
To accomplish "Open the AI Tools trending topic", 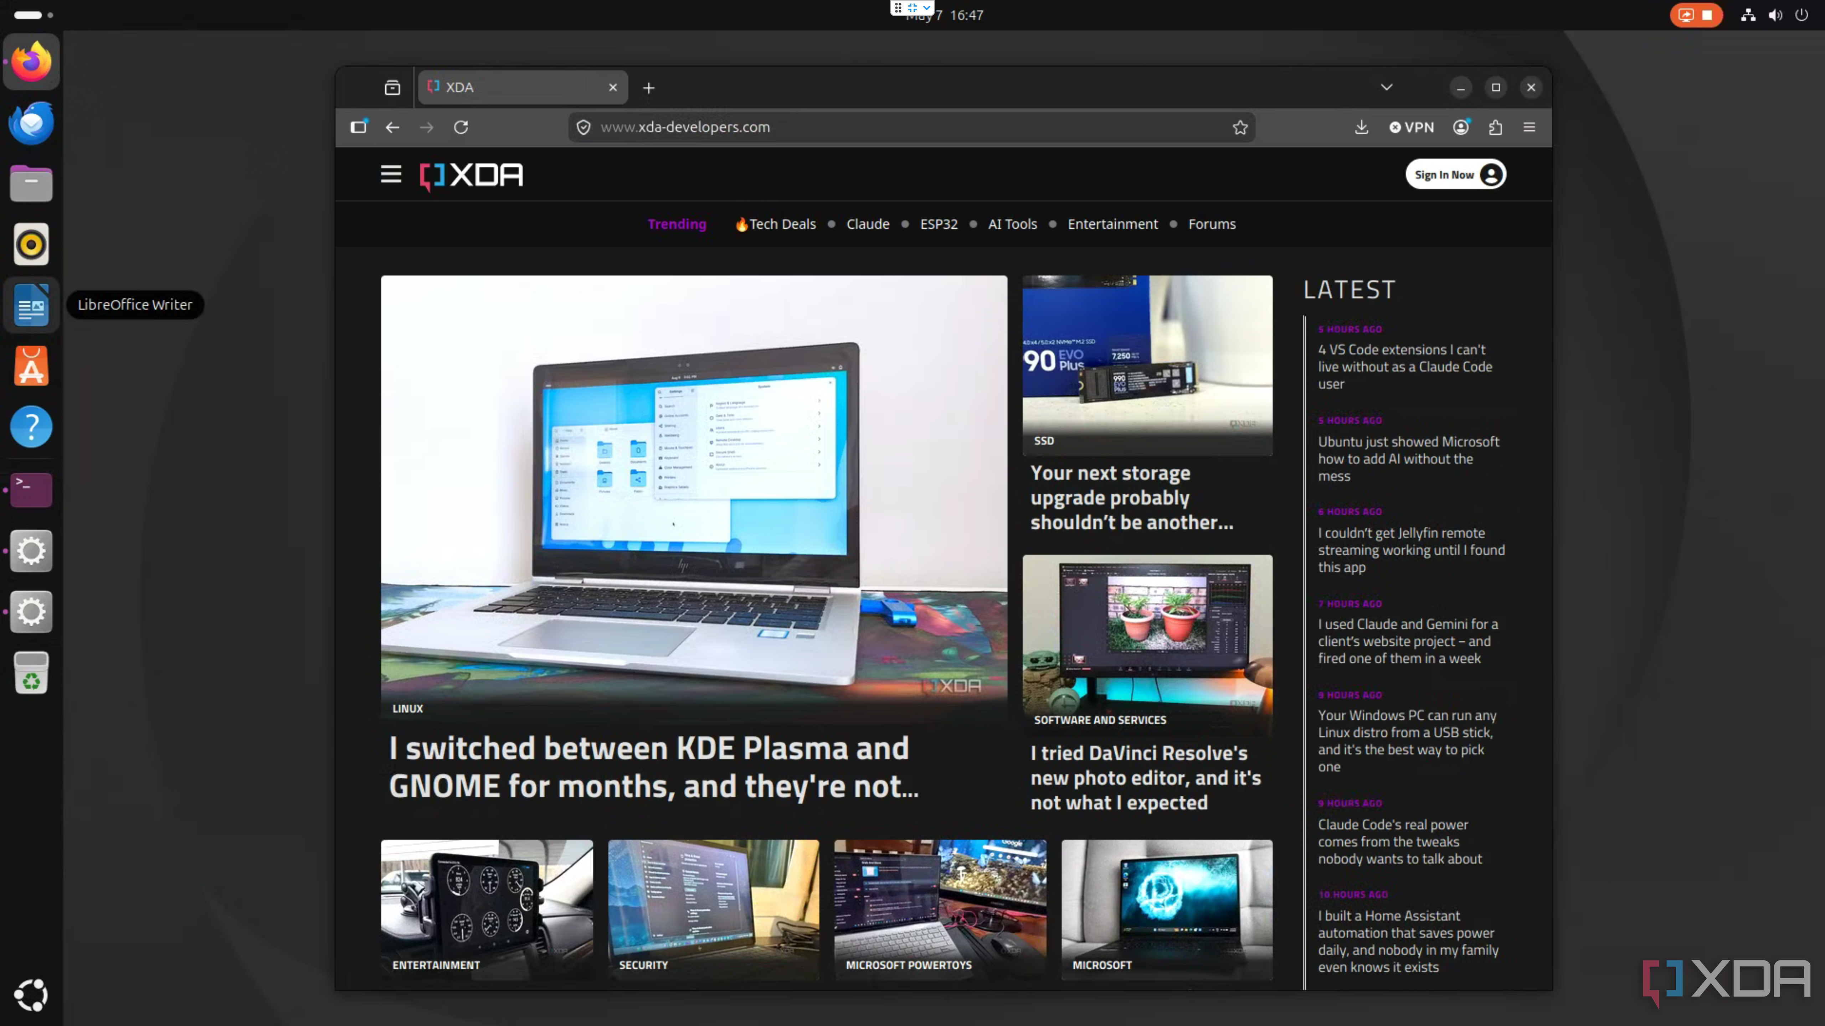I will click(1012, 224).
